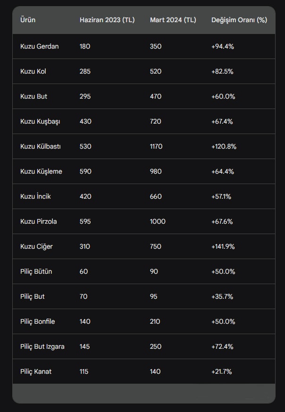Click the Kuzu Gerdan row label
285x412 pixels.
click(x=40, y=47)
